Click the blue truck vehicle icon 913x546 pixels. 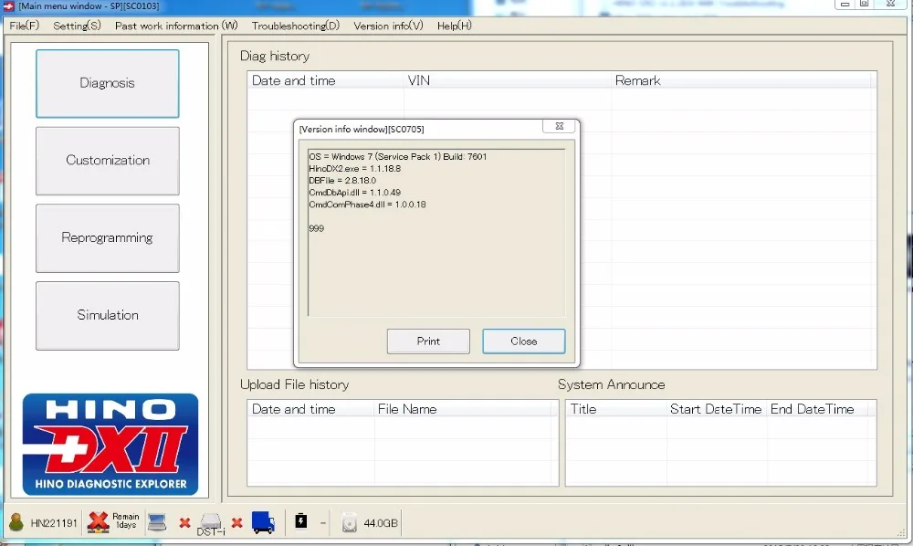(x=263, y=522)
